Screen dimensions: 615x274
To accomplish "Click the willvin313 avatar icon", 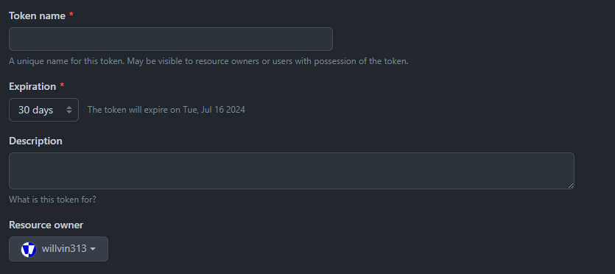I will pyautogui.click(x=29, y=249).
